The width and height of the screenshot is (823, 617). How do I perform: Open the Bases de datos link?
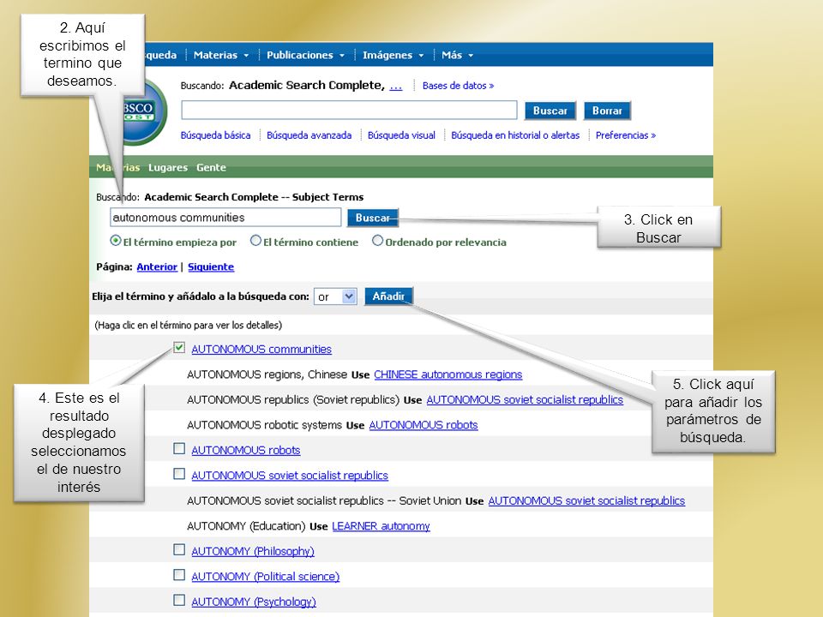458,86
